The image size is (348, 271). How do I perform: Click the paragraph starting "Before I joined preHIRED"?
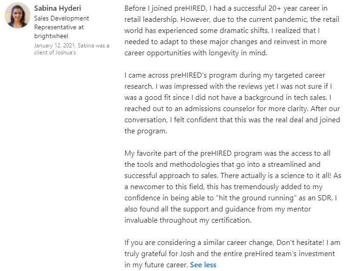[232, 31]
